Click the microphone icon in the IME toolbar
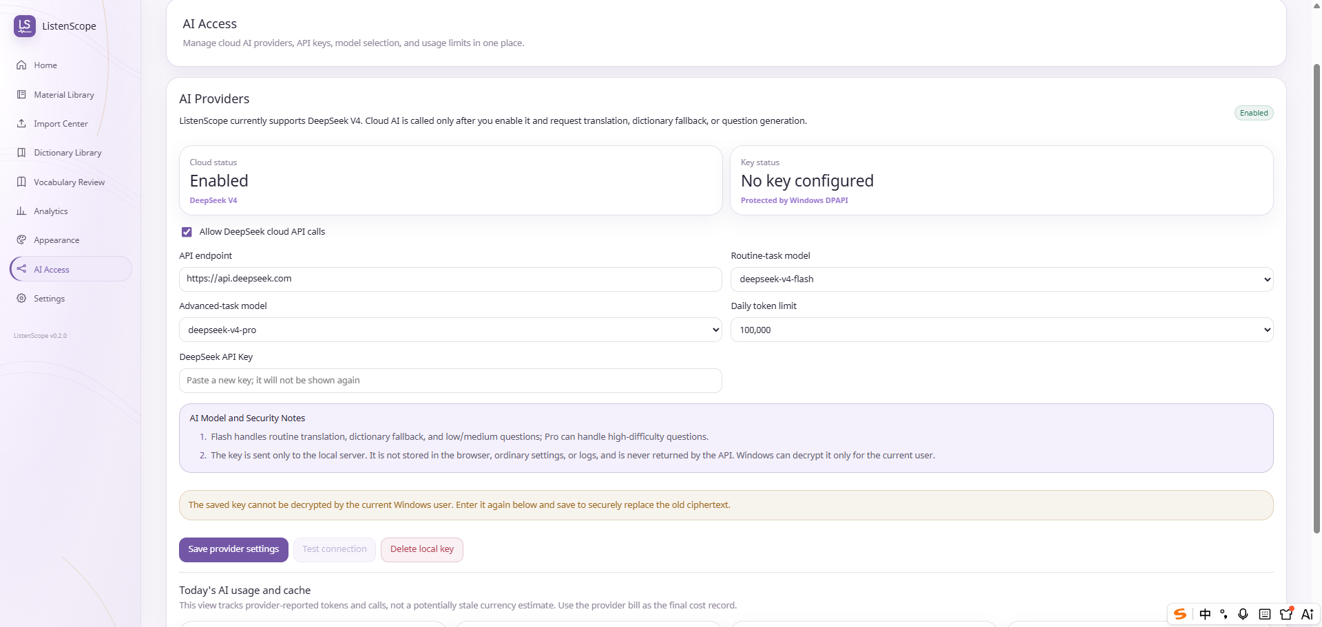Screen dimensions: 1322x627 point(1243,614)
